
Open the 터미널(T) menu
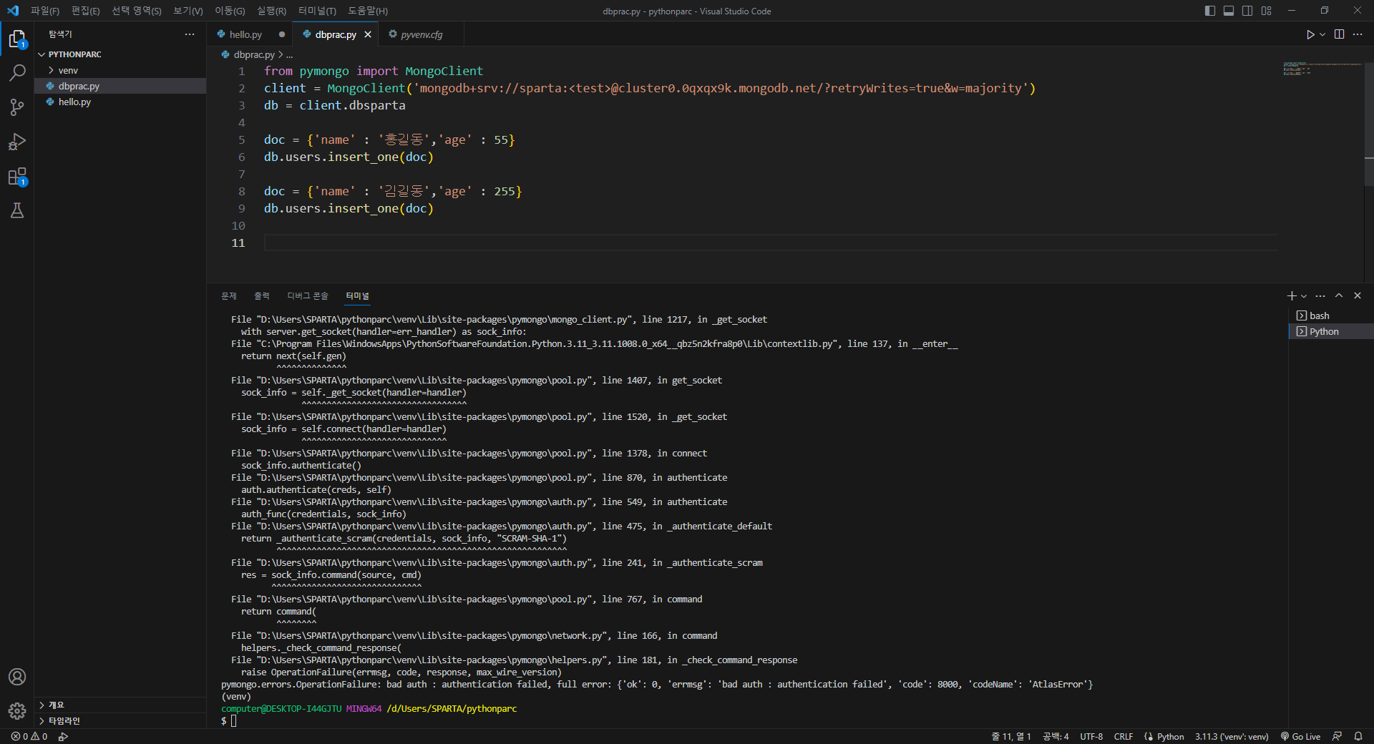(317, 11)
